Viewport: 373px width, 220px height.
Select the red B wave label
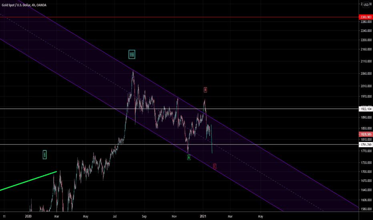[205, 90]
